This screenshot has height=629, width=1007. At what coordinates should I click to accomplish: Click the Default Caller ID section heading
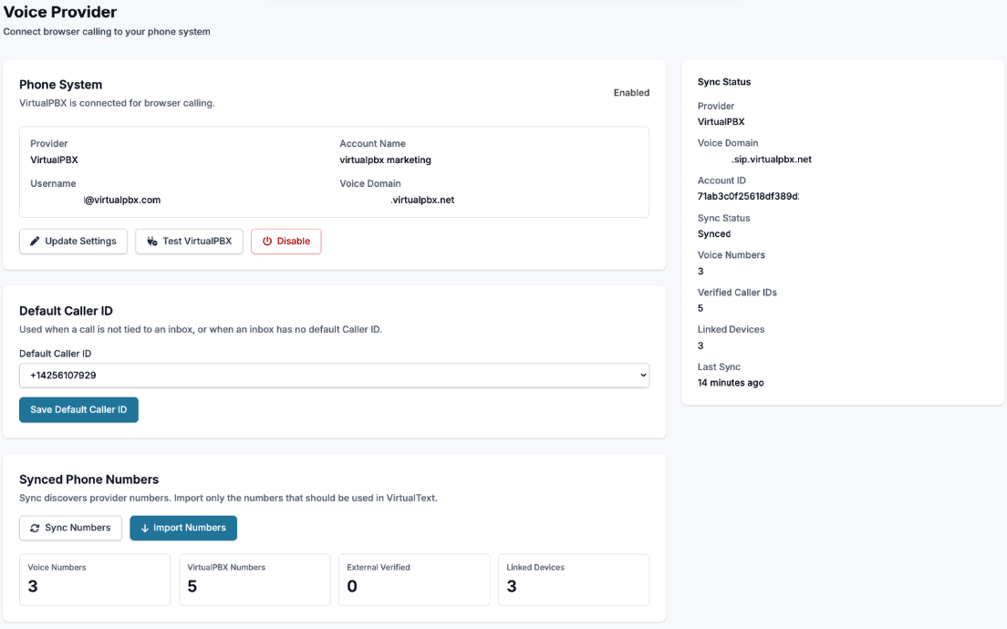(67, 311)
